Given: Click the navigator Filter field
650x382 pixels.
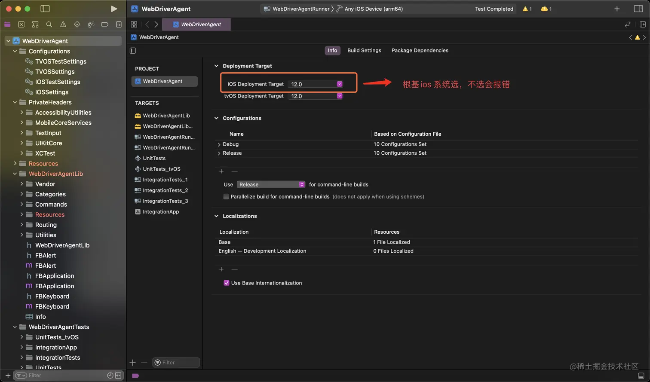Looking at the screenshot, I should (68, 376).
